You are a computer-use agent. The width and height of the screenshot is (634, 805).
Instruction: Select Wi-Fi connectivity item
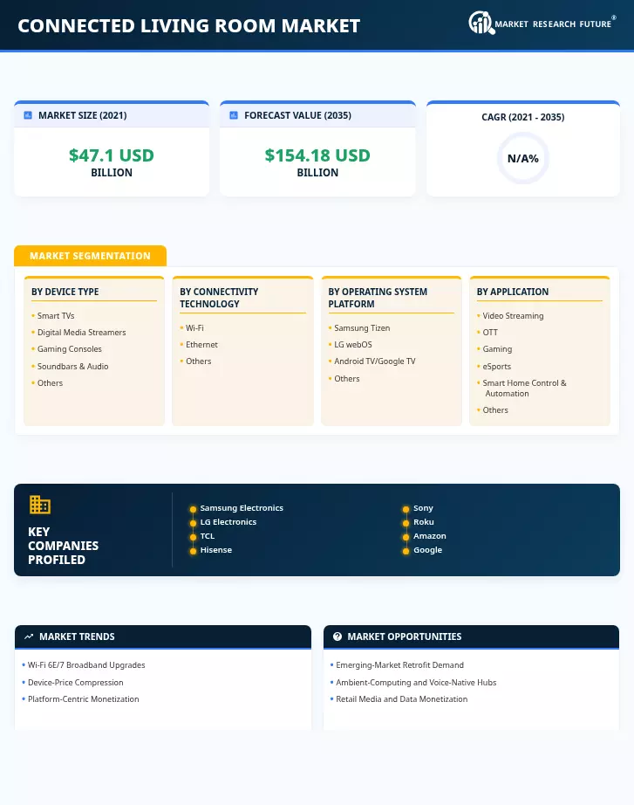(x=194, y=327)
